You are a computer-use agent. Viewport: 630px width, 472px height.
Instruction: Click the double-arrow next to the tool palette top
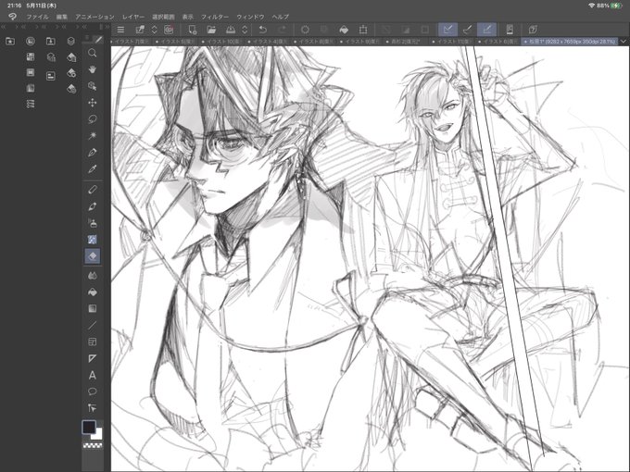pos(107,27)
